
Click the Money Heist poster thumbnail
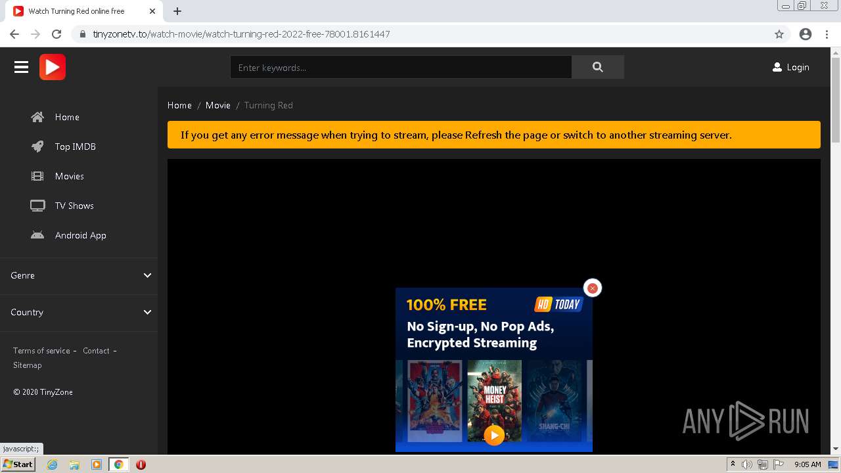click(494, 401)
